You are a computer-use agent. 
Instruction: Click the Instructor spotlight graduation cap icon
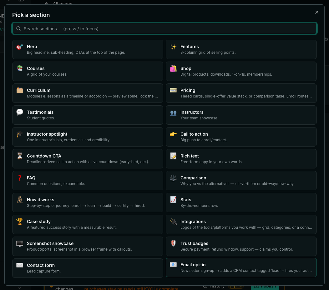click(20, 134)
